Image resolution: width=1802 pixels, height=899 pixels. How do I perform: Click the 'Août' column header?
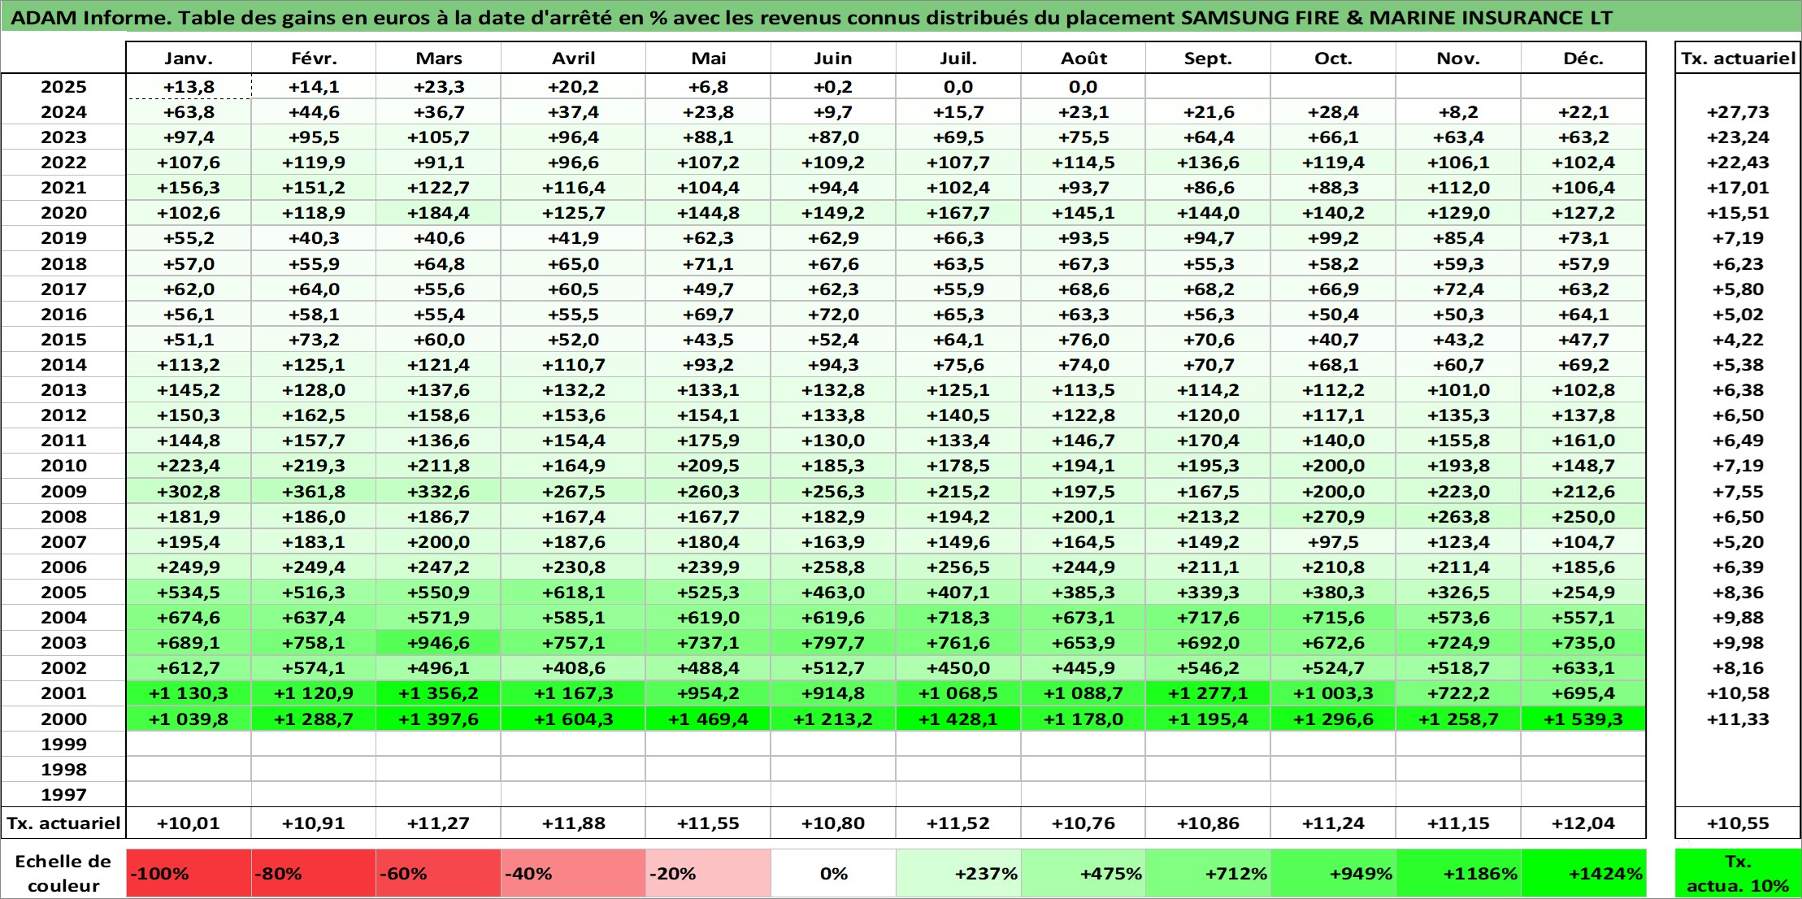click(1083, 58)
